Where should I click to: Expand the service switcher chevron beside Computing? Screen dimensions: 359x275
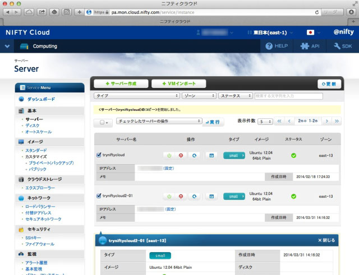coord(7,46)
